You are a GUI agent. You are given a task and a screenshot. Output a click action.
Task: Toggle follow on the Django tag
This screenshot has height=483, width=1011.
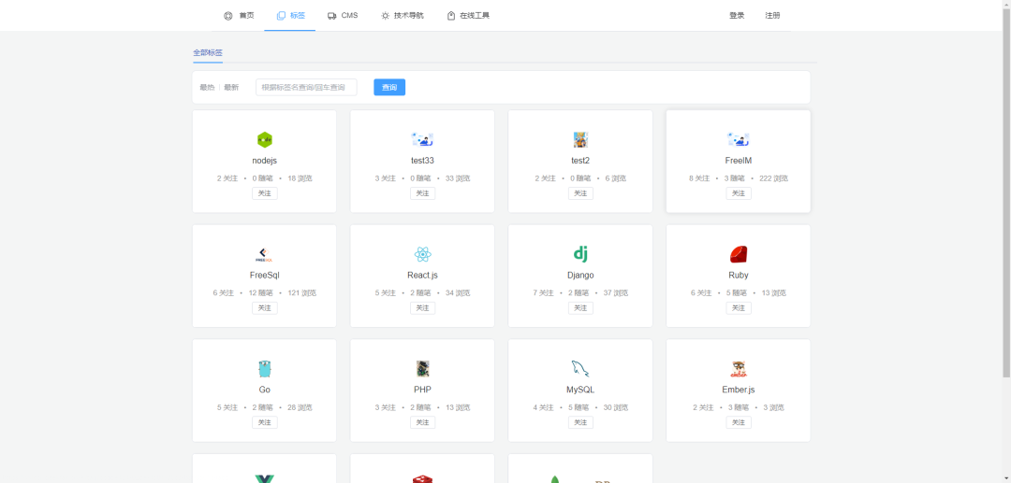pyautogui.click(x=580, y=307)
